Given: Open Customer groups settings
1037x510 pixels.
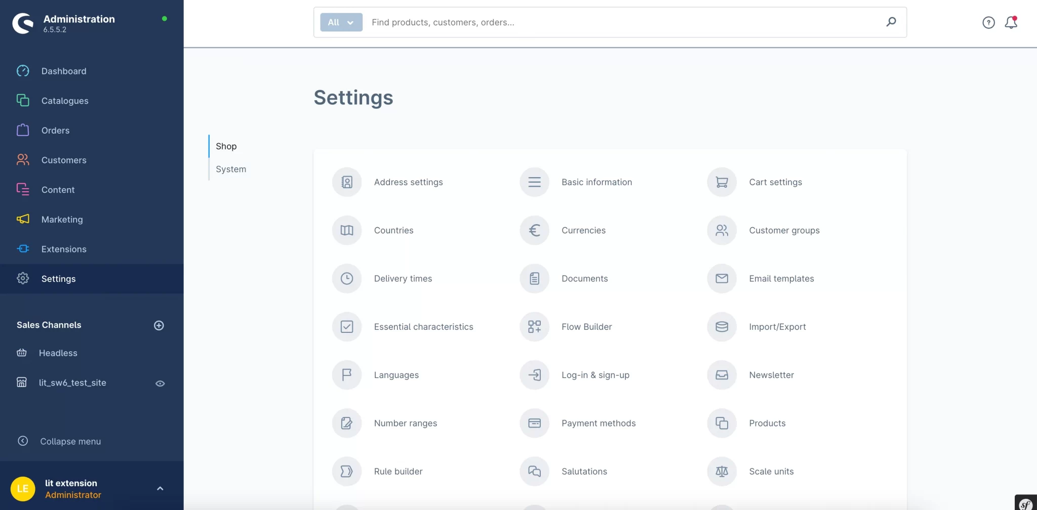Looking at the screenshot, I should [721, 230].
